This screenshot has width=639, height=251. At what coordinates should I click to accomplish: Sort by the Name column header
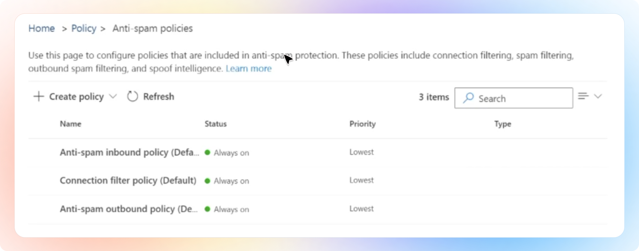70,124
